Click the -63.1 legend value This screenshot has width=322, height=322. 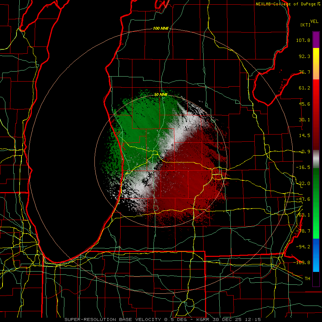[x=303, y=215]
